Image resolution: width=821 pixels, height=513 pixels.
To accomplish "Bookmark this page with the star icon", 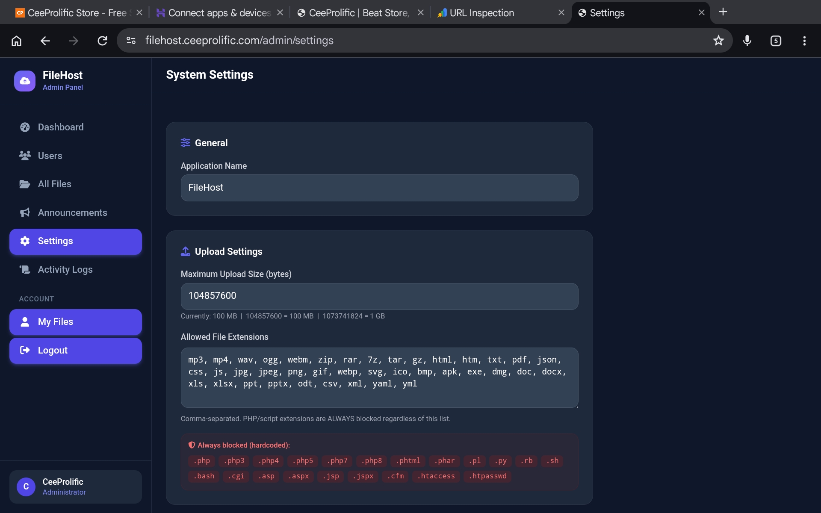I will (x=718, y=41).
